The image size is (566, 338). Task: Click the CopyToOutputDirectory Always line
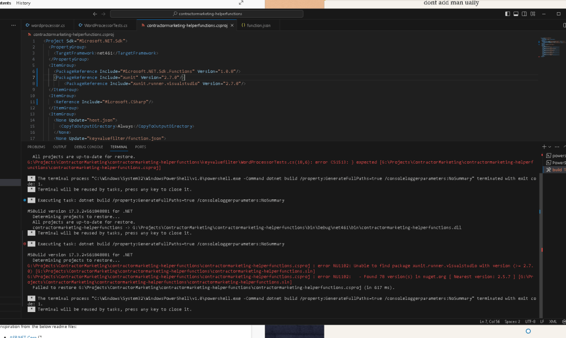pyautogui.click(x=127, y=126)
